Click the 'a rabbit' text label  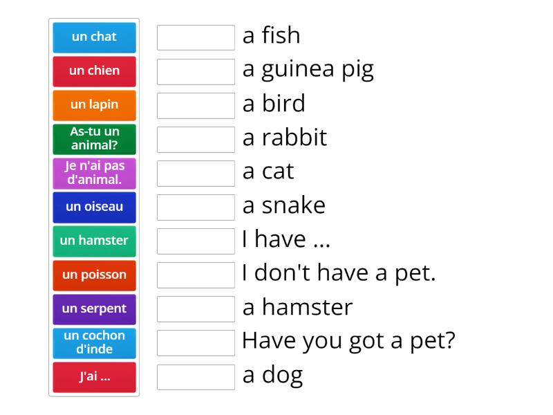click(x=284, y=139)
